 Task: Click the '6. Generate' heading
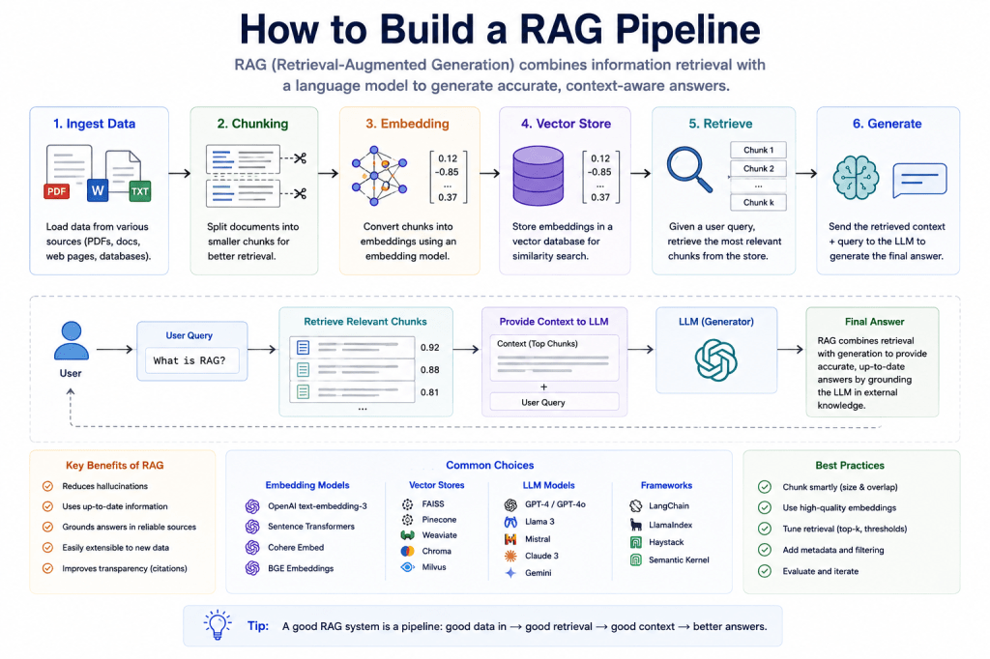(888, 124)
